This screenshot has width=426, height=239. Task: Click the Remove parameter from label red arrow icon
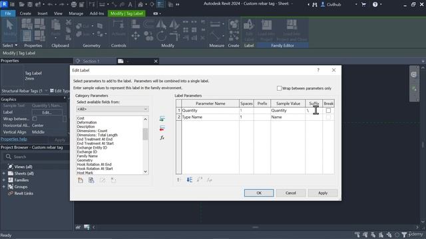pos(162,128)
